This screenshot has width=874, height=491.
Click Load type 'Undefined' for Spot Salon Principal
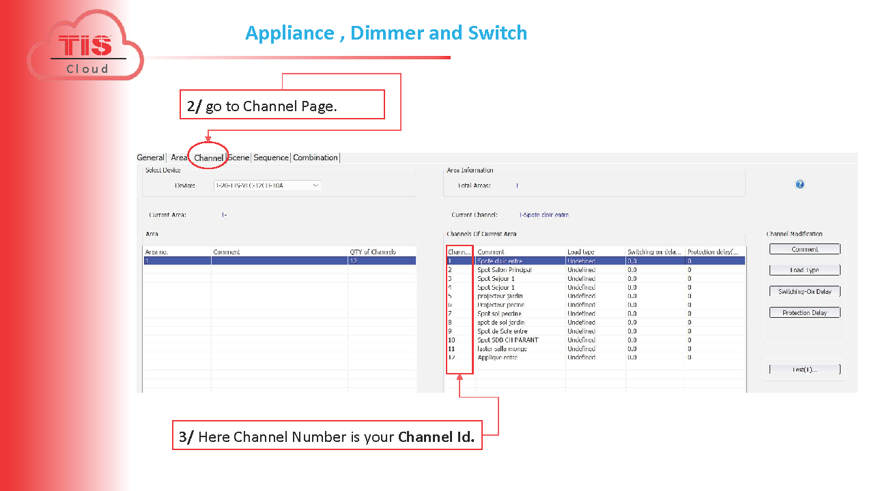point(581,269)
